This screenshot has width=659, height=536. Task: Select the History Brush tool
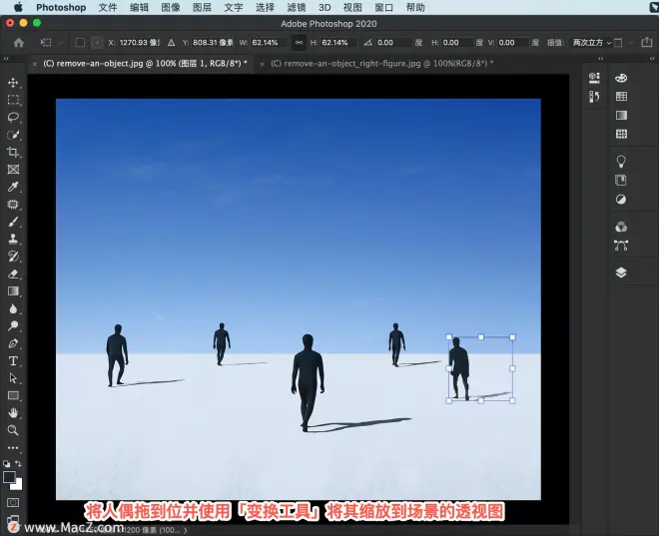click(x=13, y=257)
